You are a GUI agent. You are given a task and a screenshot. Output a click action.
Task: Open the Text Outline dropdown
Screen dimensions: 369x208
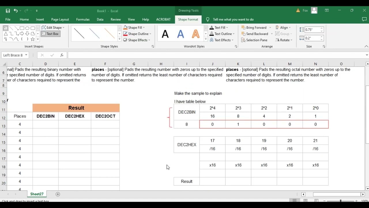click(x=222, y=34)
